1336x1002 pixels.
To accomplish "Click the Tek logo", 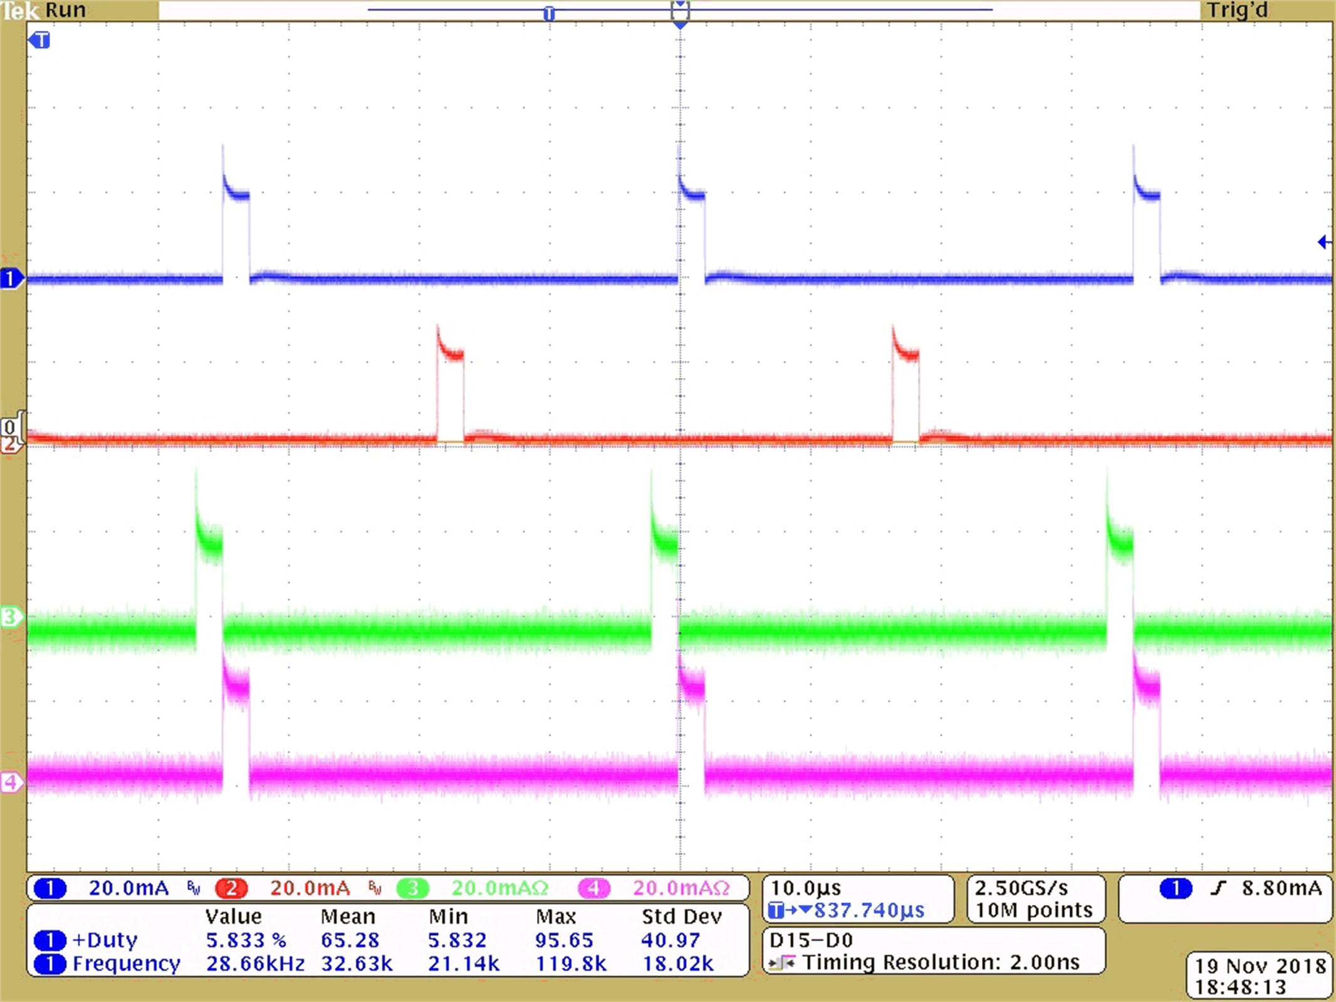I will click(x=19, y=10).
